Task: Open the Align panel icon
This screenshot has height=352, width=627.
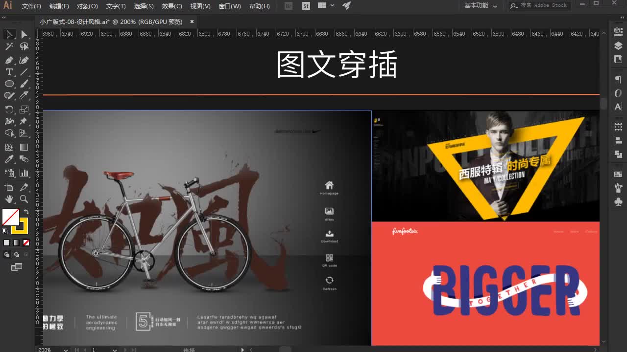Action: point(618,140)
